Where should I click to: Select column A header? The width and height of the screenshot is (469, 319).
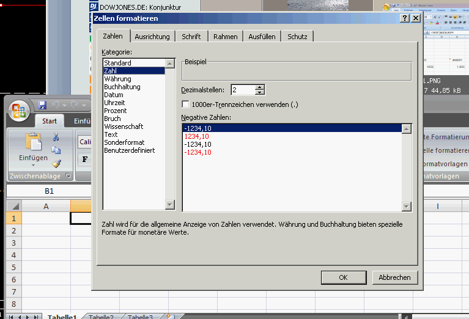tap(46, 206)
